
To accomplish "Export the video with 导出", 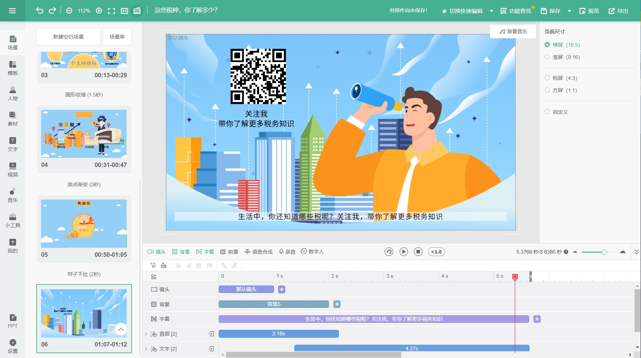I will (x=618, y=11).
